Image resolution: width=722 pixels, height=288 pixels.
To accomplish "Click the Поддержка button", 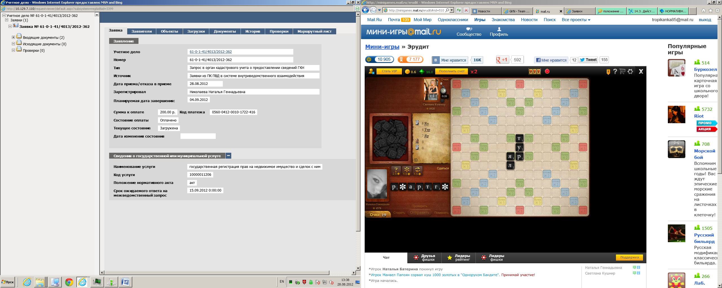I will pos(629,257).
